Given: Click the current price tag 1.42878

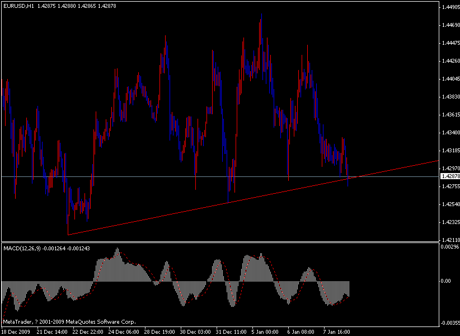Looking at the screenshot, I should coord(450,176).
